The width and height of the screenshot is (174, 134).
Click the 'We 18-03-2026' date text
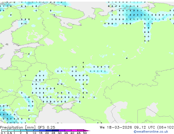click(x=116, y=127)
